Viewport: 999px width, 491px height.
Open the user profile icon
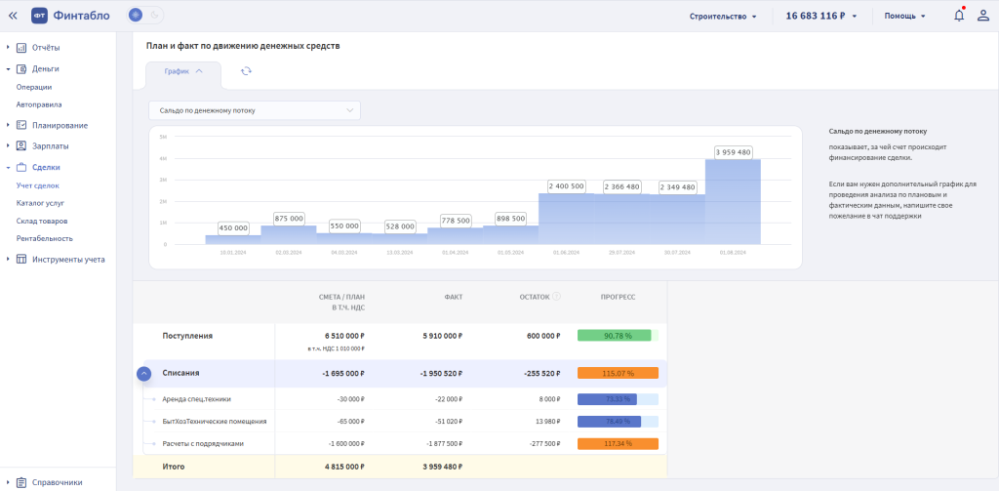coord(983,16)
